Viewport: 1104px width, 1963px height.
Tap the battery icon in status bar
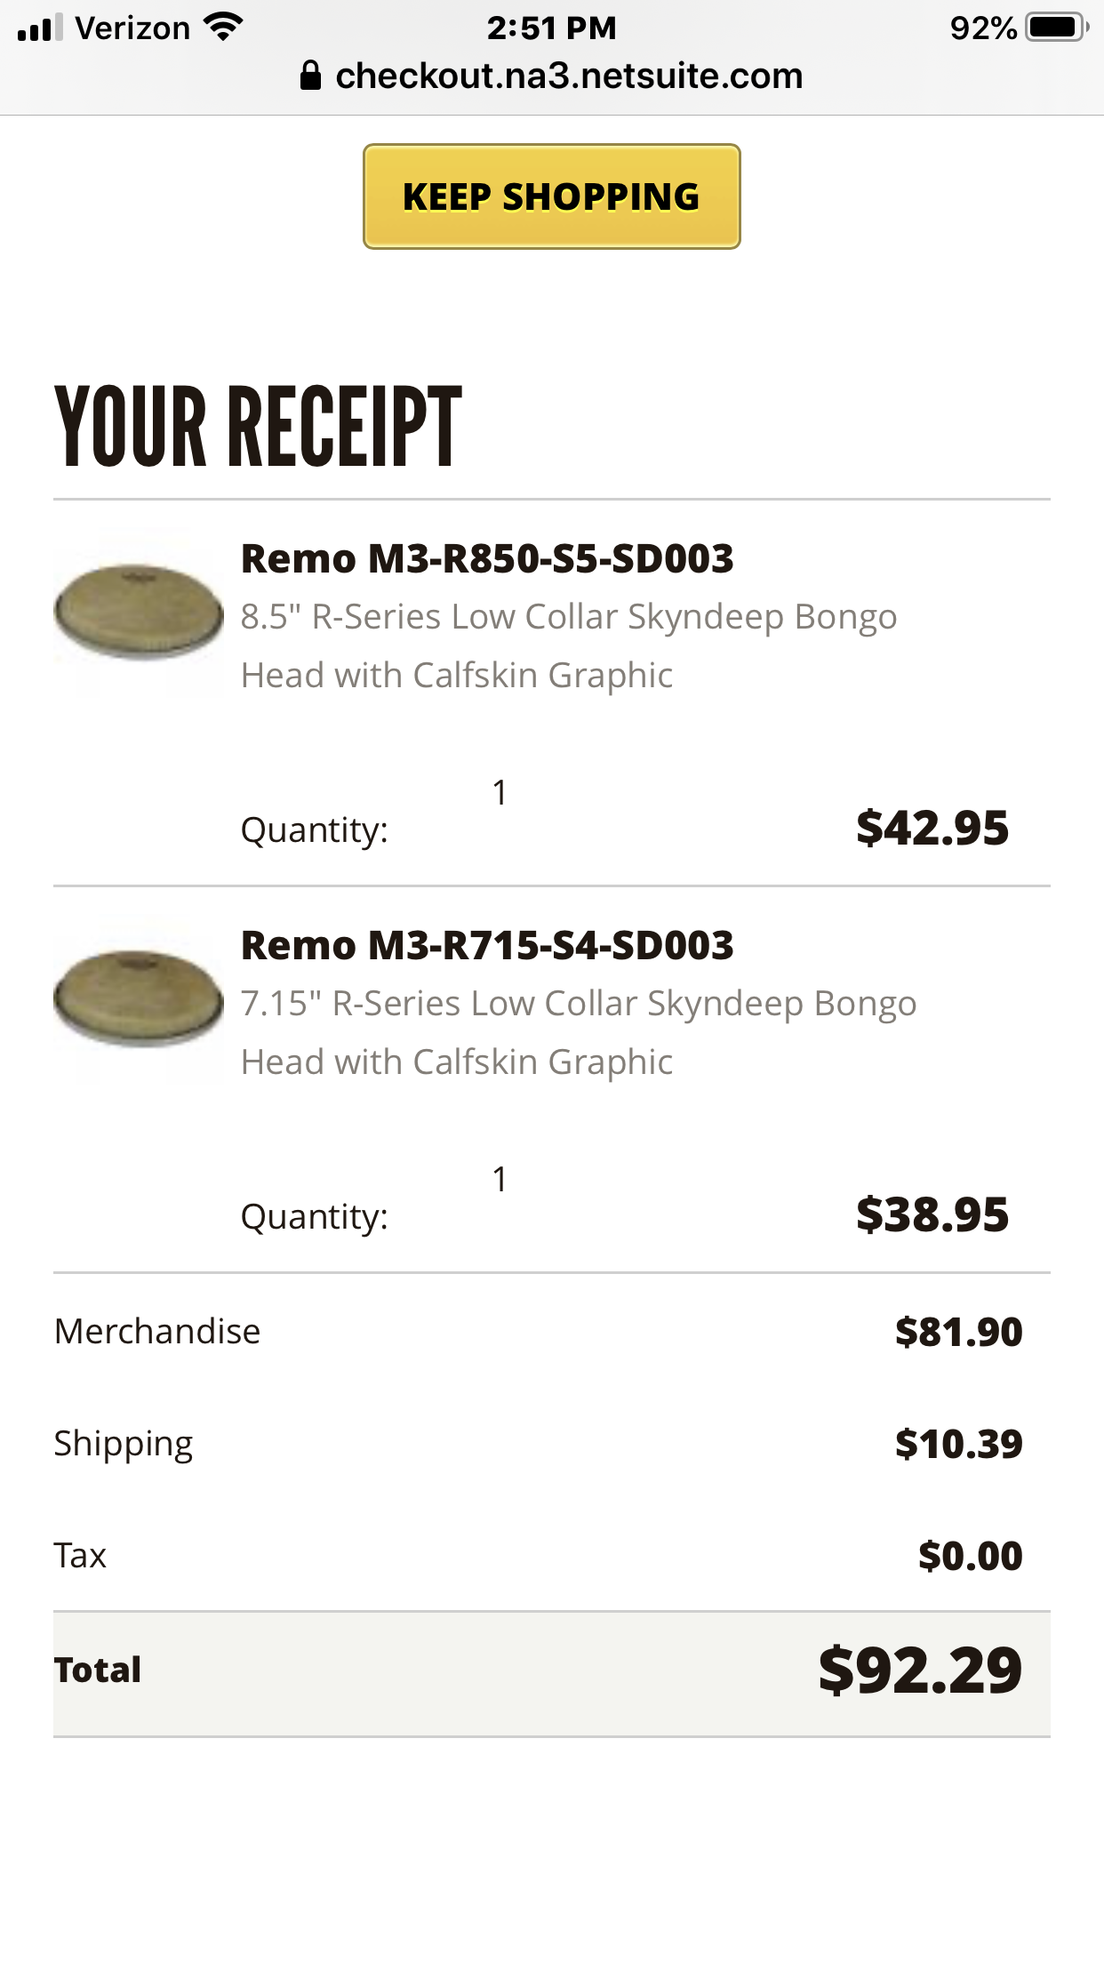point(1056,28)
